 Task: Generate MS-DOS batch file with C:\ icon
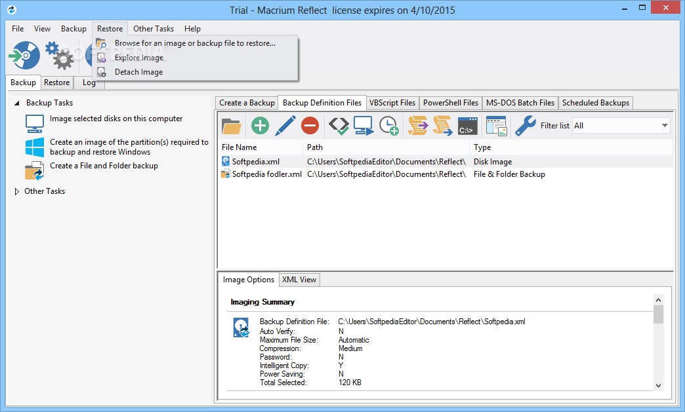tap(467, 126)
